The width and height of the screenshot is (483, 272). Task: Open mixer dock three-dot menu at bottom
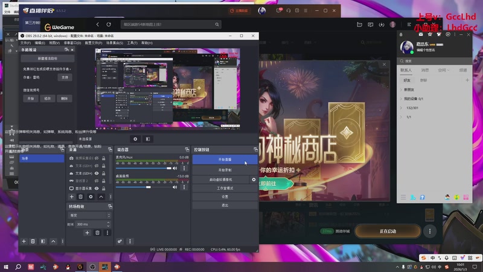tap(130, 241)
